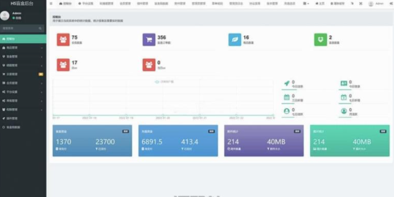This screenshot has width=394, height=197.
Task: Click the purple shopping cart icon beside 356
Action: pyautogui.click(x=149, y=40)
